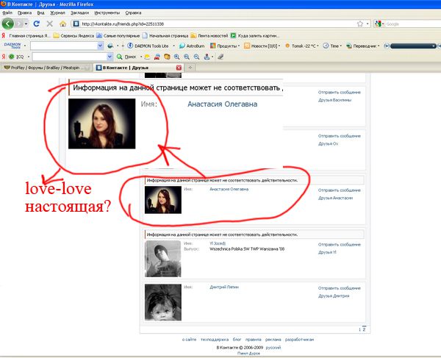Open the Tomsk weather dropdown arrow
441x358 pixels.
coord(318,46)
